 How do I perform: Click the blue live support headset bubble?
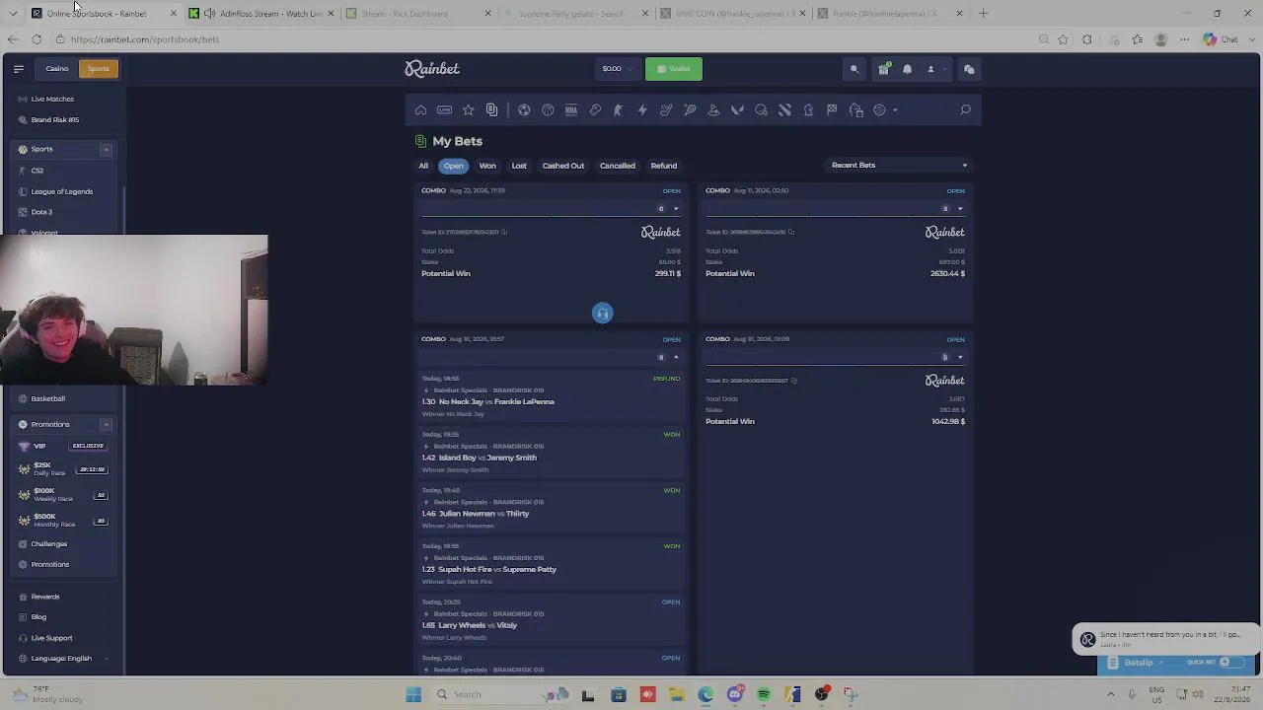point(603,314)
